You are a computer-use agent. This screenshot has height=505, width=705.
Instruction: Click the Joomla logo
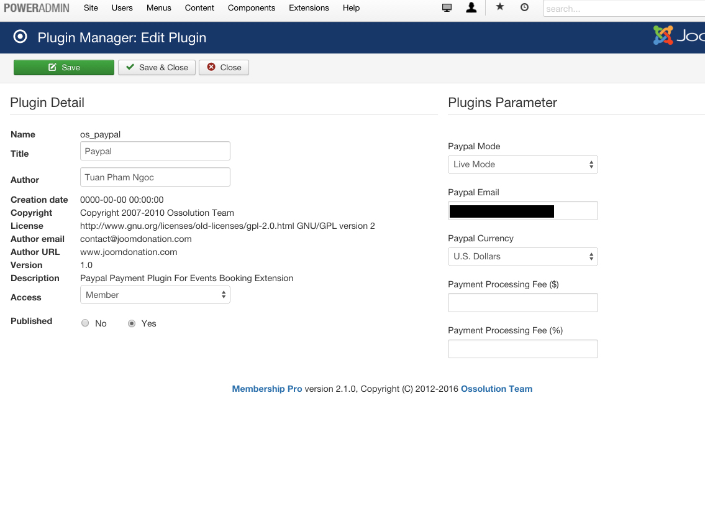click(679, 35)
